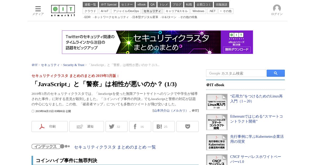Click the author 山本洋介山（メルカリ） link

click(x=171, y=111)
